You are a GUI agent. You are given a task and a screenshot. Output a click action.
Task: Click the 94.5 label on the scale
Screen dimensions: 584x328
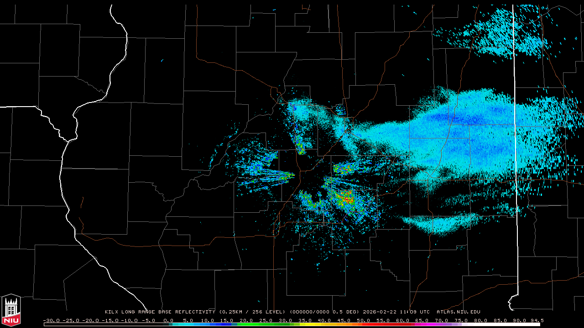coord(536,320)
